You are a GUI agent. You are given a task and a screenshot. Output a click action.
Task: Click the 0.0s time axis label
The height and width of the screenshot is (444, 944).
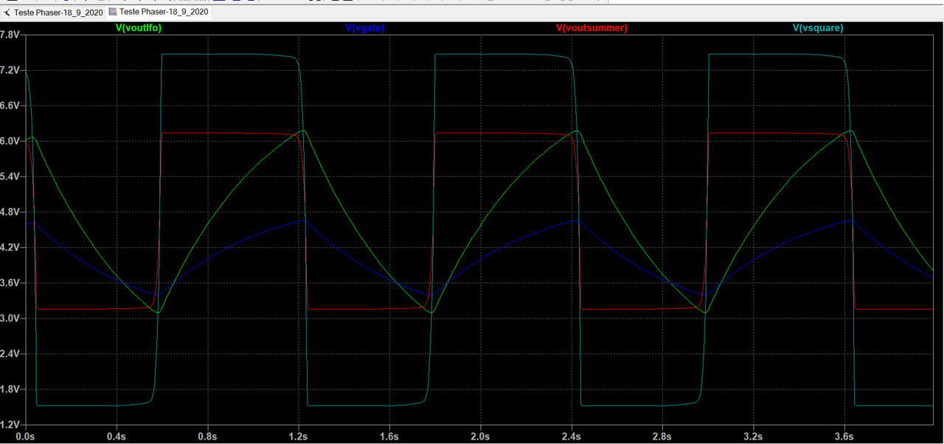coord(26,437)
